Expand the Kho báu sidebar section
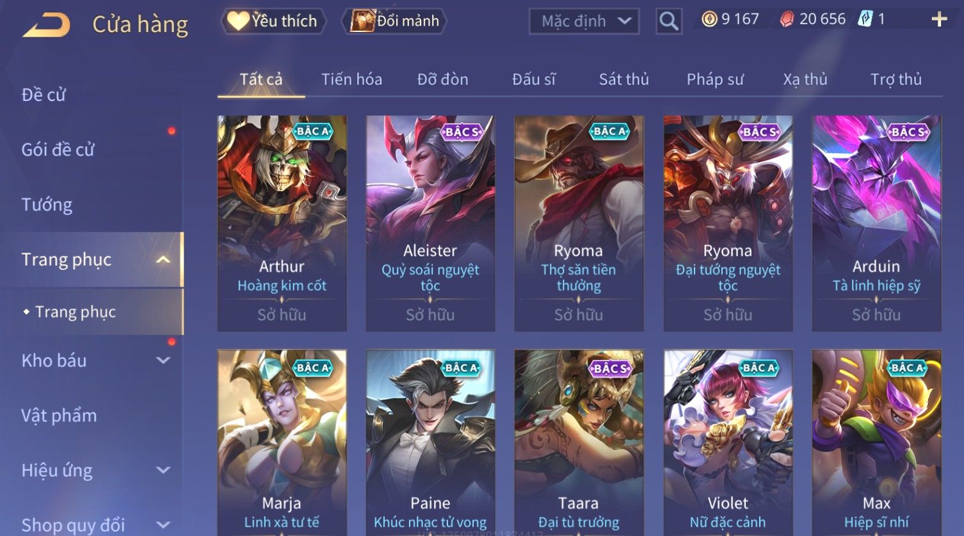The image size is (964, 536). tap(163, 361)
